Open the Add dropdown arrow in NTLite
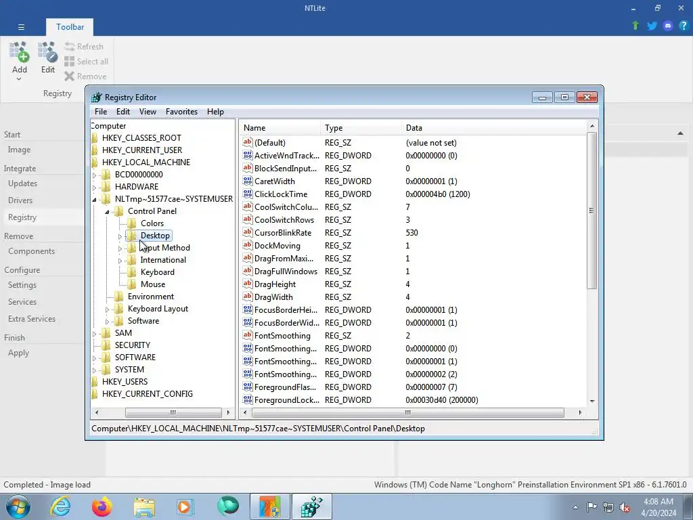 19,79
